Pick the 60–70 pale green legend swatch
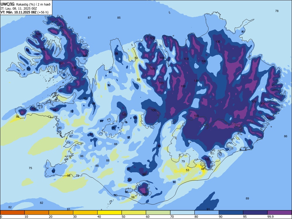The image size is (292, 219). pyautogui.click(x=158, y=213)
